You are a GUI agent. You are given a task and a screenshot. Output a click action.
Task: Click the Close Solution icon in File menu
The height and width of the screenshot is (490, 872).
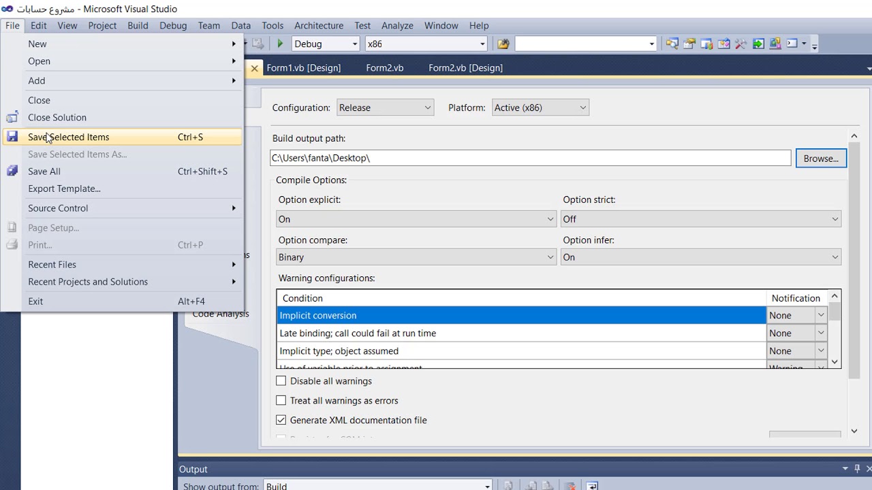coord(12,118)
